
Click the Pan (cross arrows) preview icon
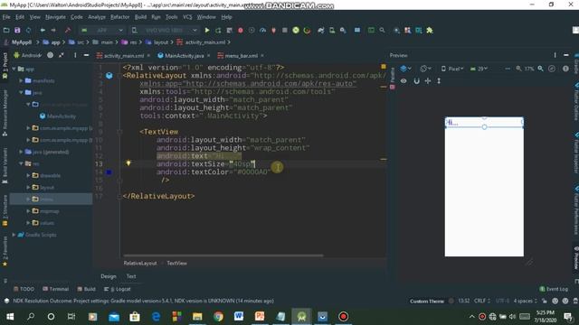pyautogui.click(x=428, y=80)
